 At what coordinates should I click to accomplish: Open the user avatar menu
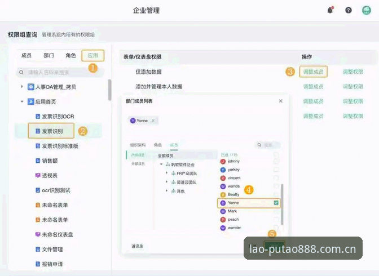[x=366, y=10]
